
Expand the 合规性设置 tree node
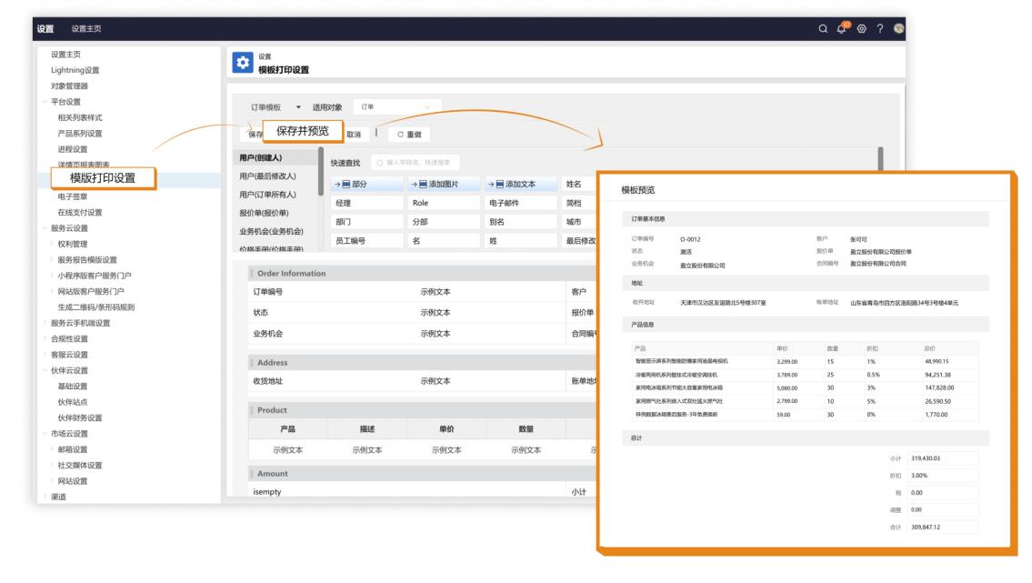[x=45, y=338]
